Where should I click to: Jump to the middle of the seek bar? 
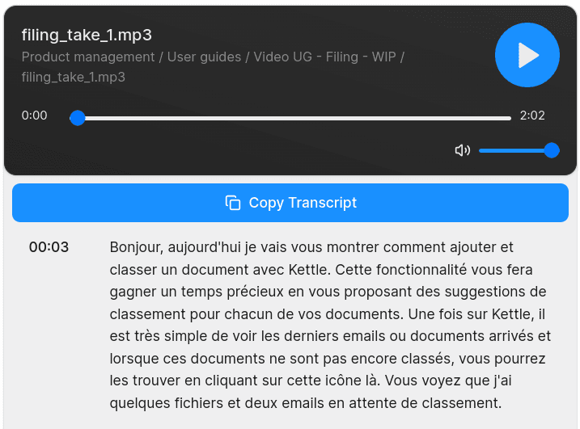[x=294, y=118]
